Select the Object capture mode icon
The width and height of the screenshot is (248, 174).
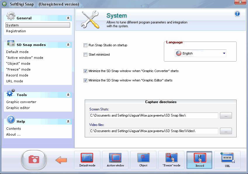pos(143,160)
